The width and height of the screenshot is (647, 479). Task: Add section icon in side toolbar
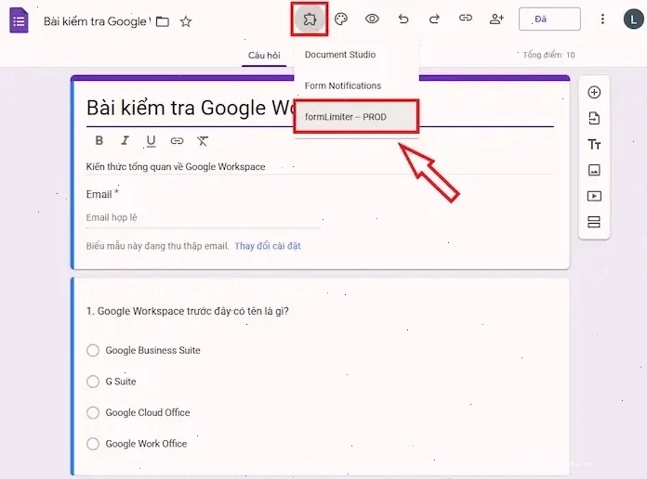(594, 222)
